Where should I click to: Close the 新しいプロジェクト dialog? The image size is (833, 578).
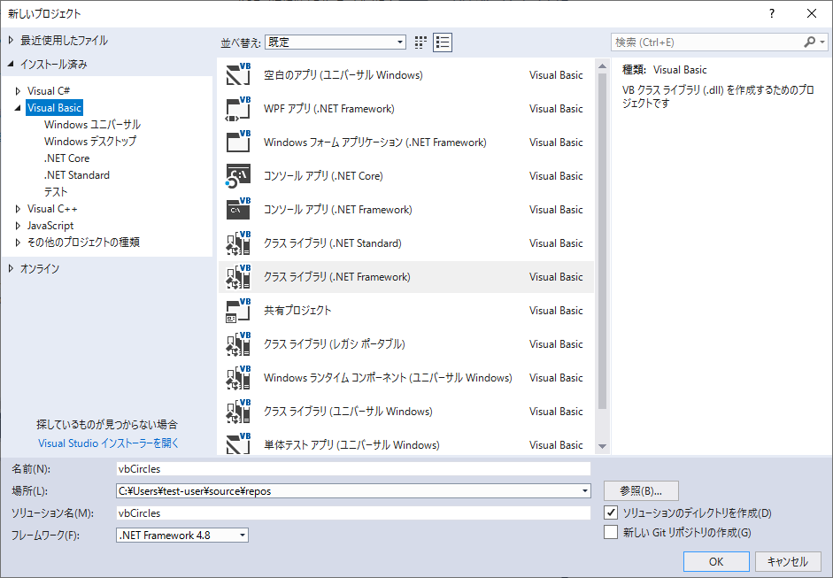(x=812, y=14)
